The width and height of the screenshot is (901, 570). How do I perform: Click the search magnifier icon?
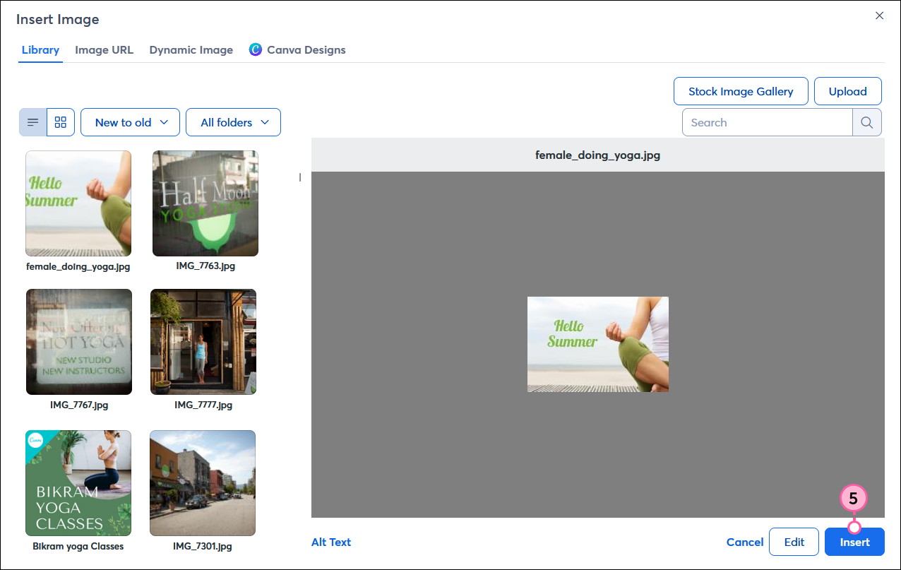pyautogui.click(x=867, y=122)
